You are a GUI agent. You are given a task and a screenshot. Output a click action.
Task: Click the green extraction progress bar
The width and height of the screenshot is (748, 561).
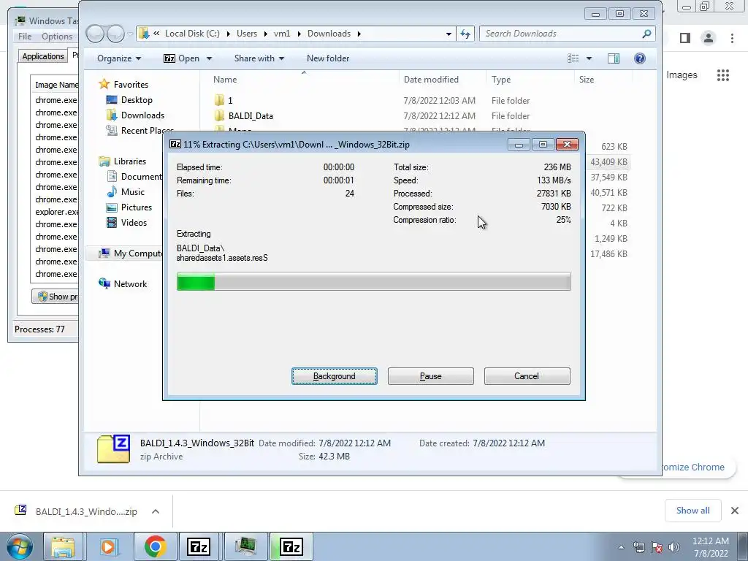click(x=373, y=281)
